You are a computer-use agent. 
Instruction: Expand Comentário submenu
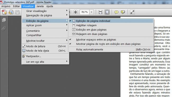[45, 31]
